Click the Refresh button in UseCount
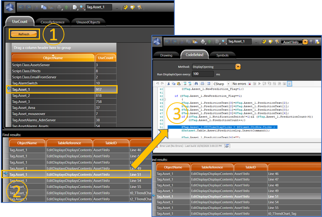The image size is (322, 217). point(24,34)
